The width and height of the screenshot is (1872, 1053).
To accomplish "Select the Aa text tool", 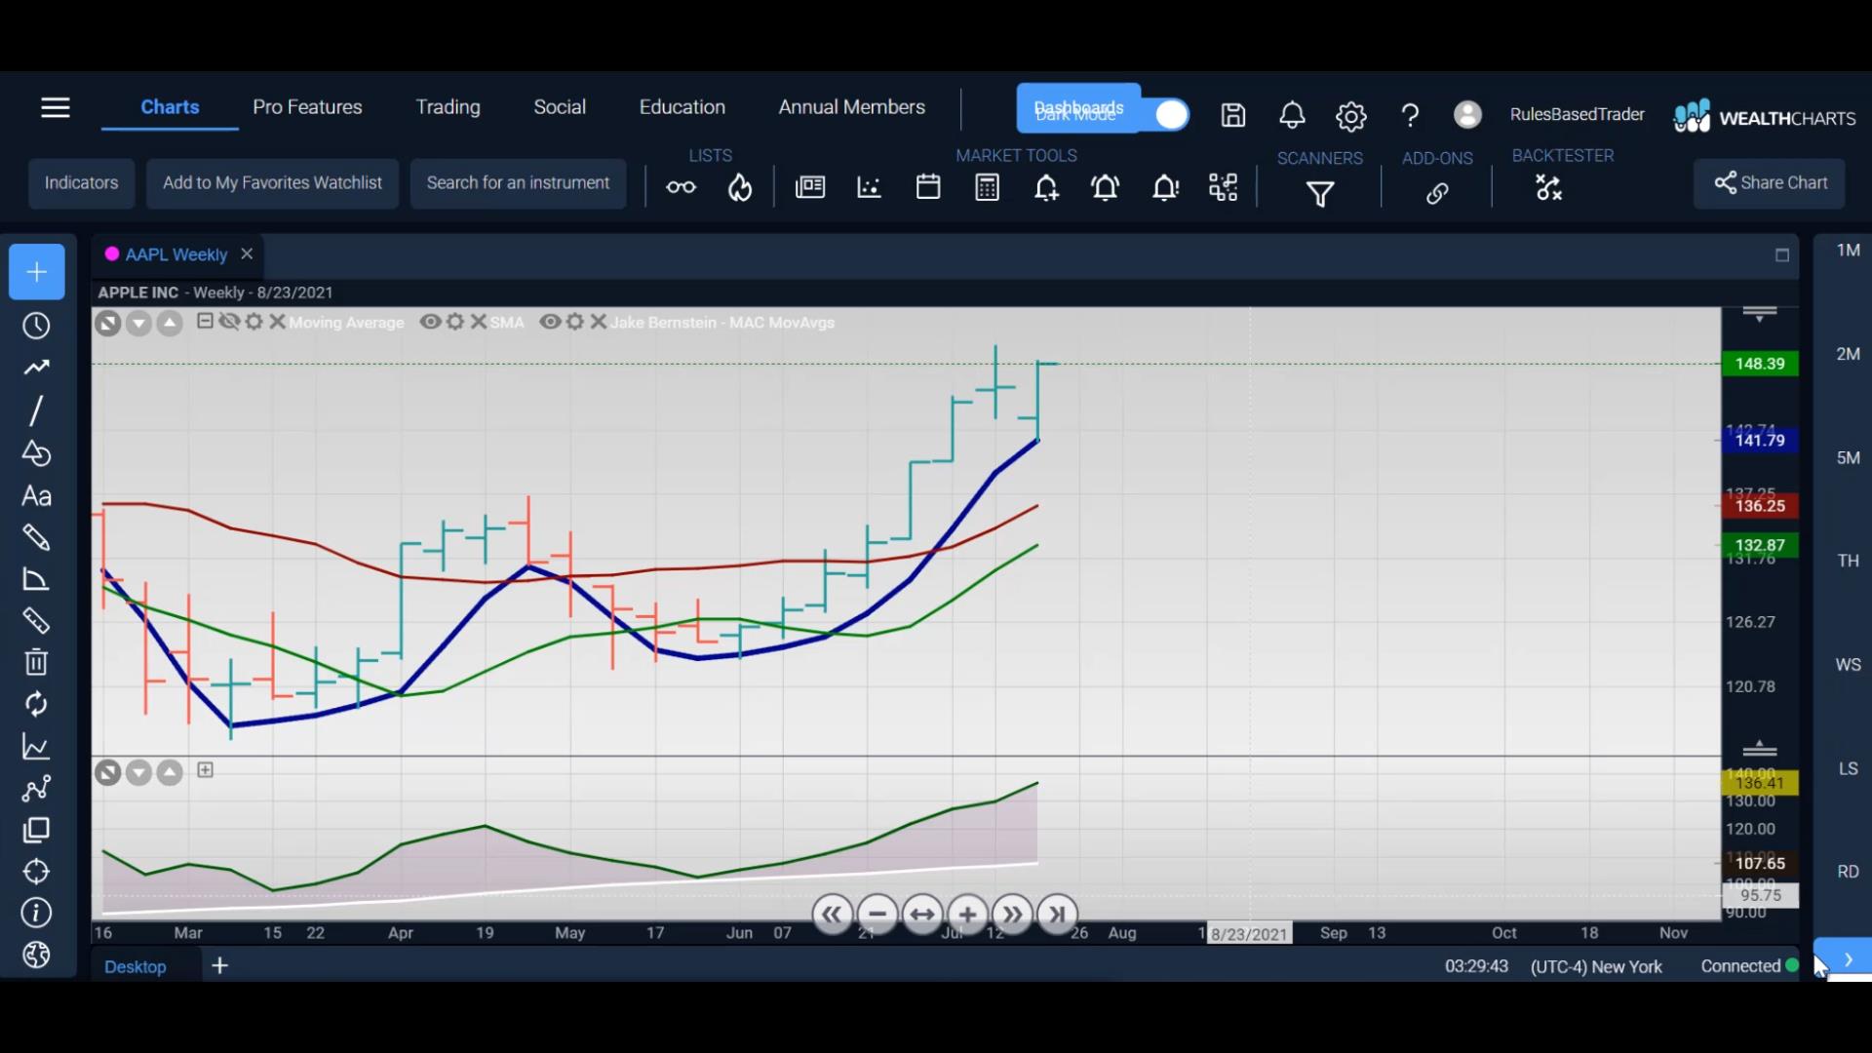I will [36, 496].
